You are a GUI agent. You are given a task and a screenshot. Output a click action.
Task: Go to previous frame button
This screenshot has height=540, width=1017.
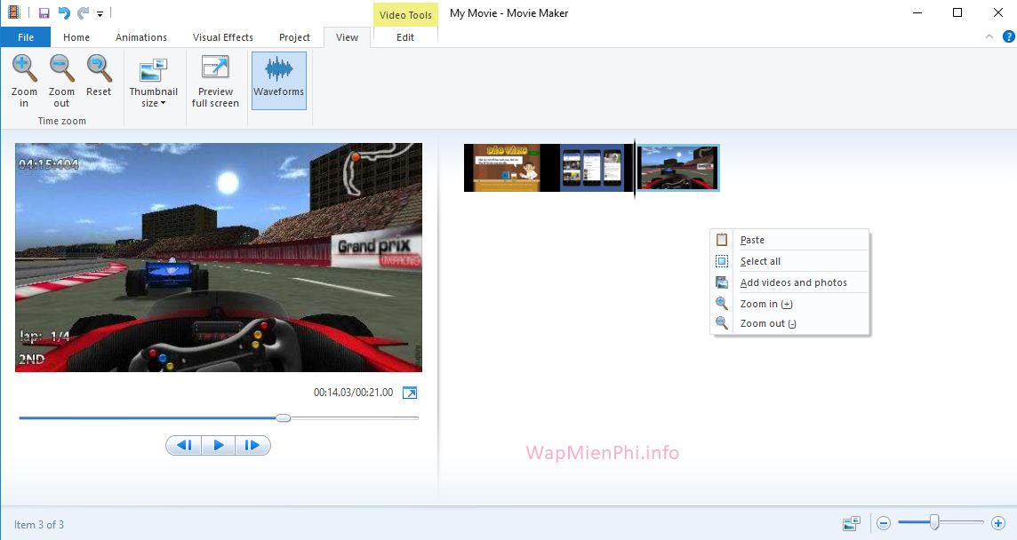pos(184,445)
